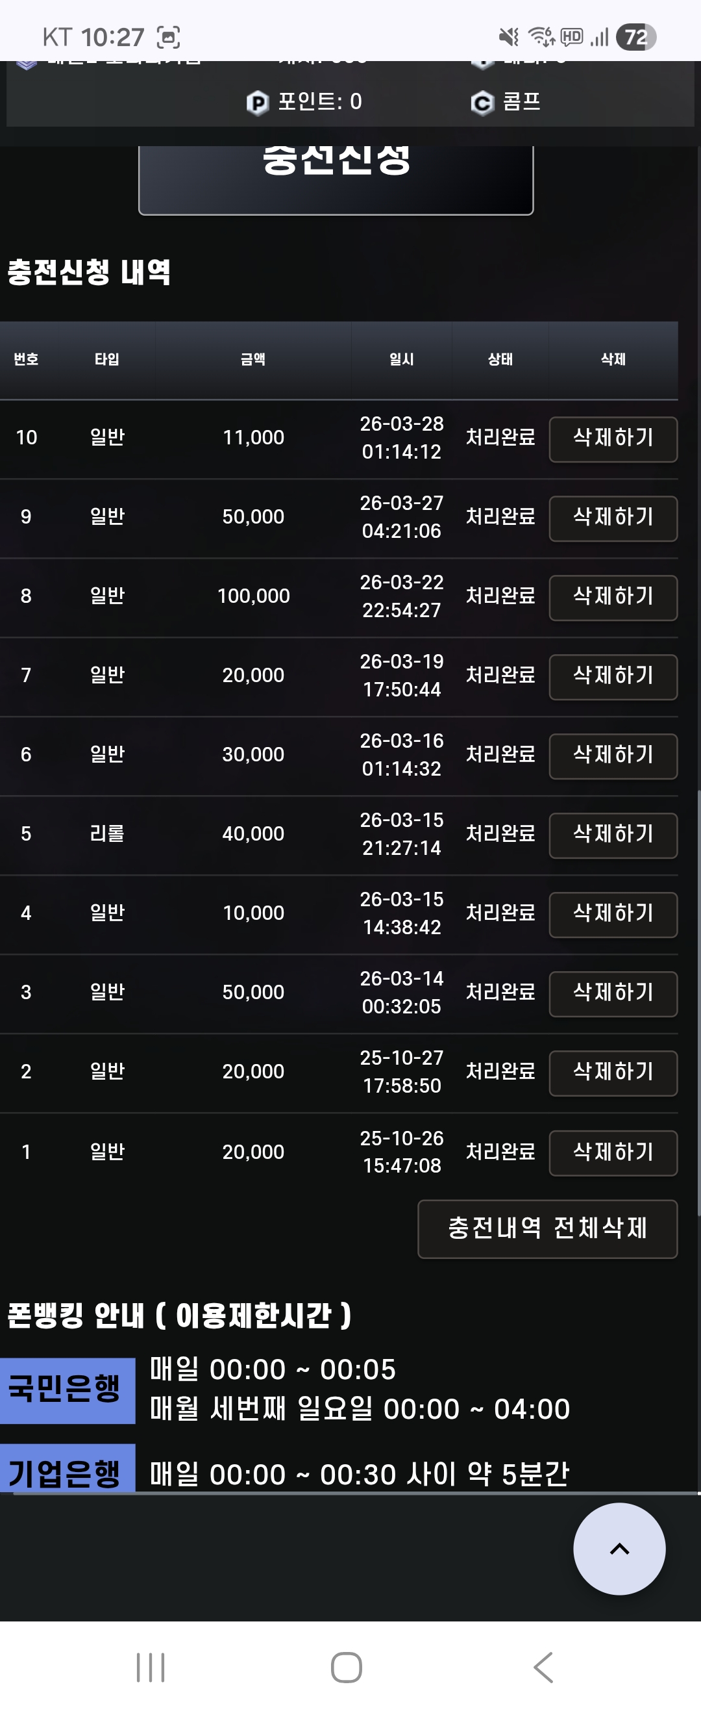Delete deposit record number 10

point(613,438)
